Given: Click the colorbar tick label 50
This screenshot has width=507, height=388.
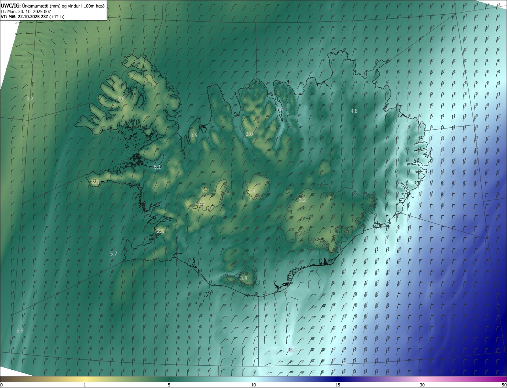Looking at the screenshot, I should pyautogui.click(x=504, y=385).
